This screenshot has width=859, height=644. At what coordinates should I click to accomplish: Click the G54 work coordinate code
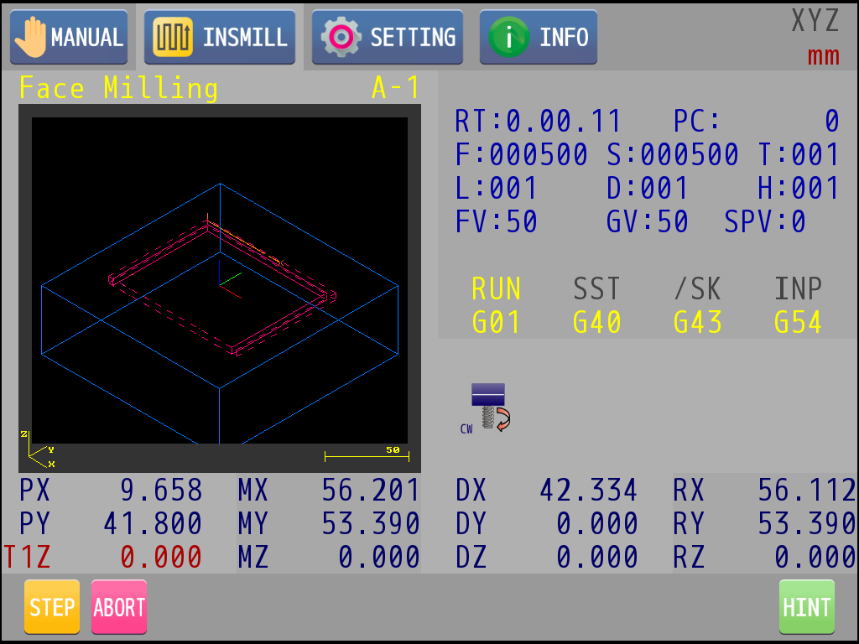coord(798,322)
